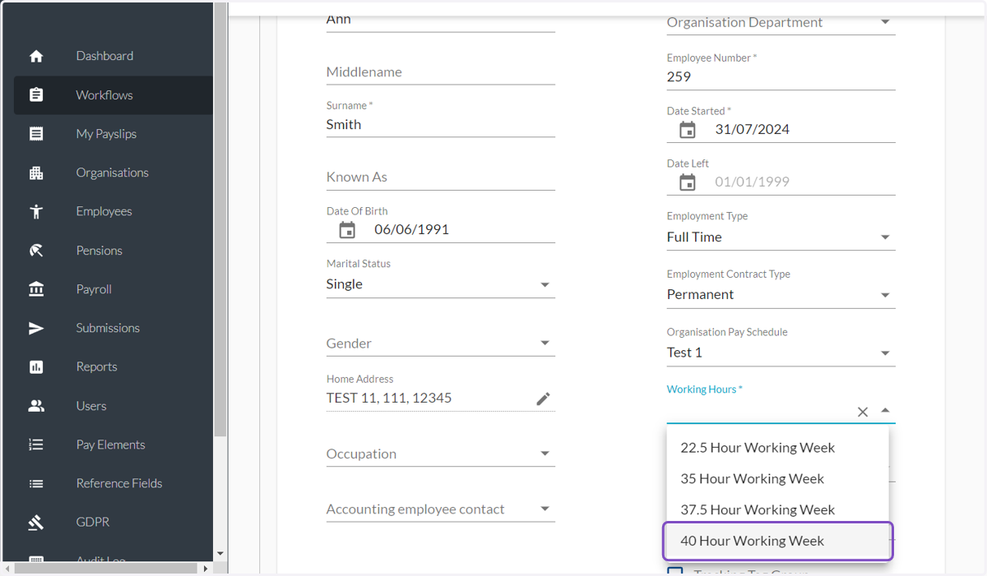Click sidebar scrollbar down arrow
987x576 pixels.
coord(220,555)
